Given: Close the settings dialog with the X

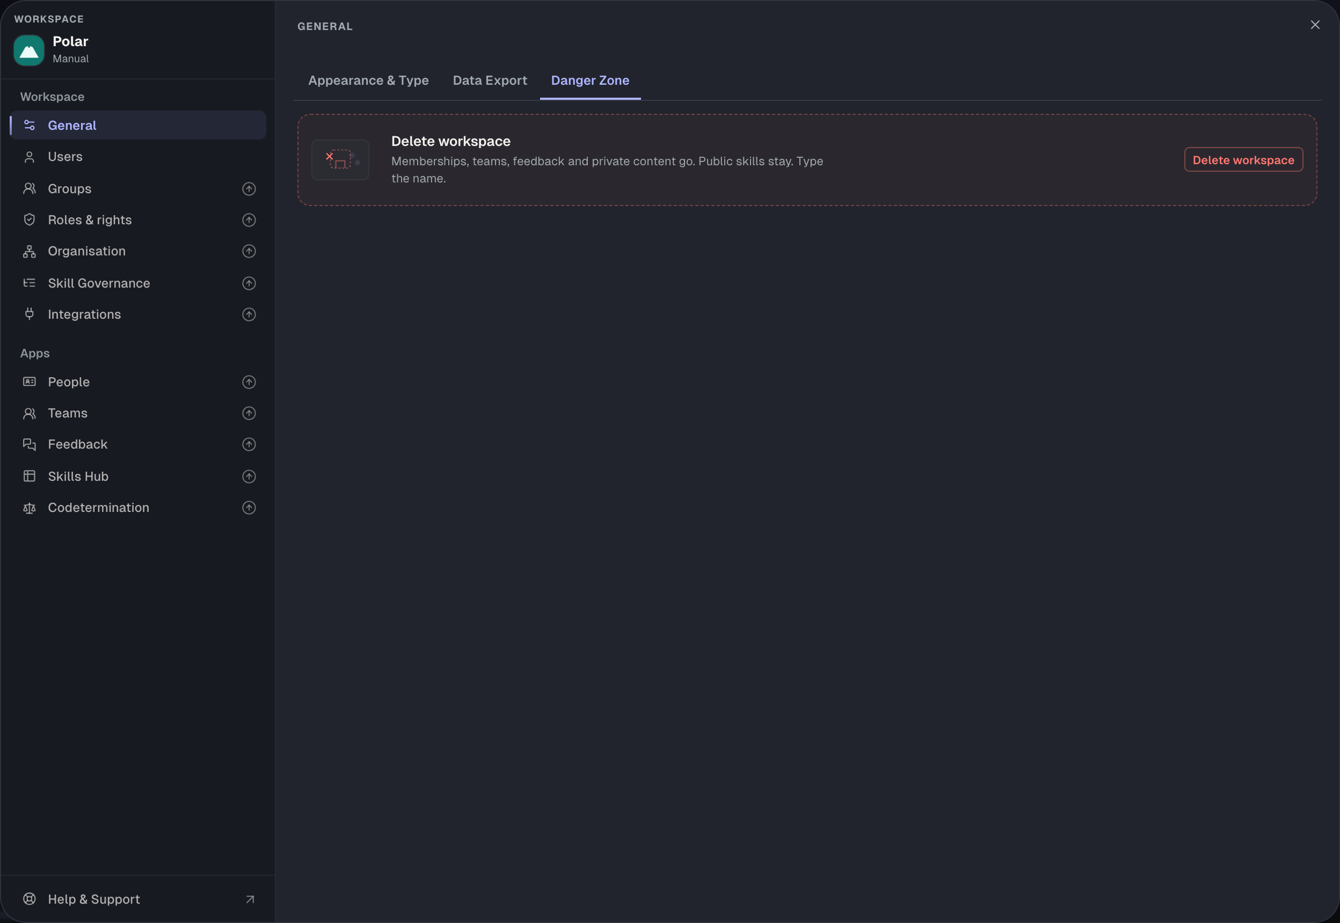Looking at the screenshot, I should (1315, 25).
